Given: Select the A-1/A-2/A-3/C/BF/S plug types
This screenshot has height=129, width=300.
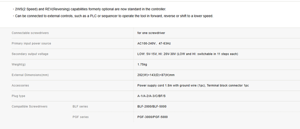Looking at the screenshot, I should tap(152, 96).
